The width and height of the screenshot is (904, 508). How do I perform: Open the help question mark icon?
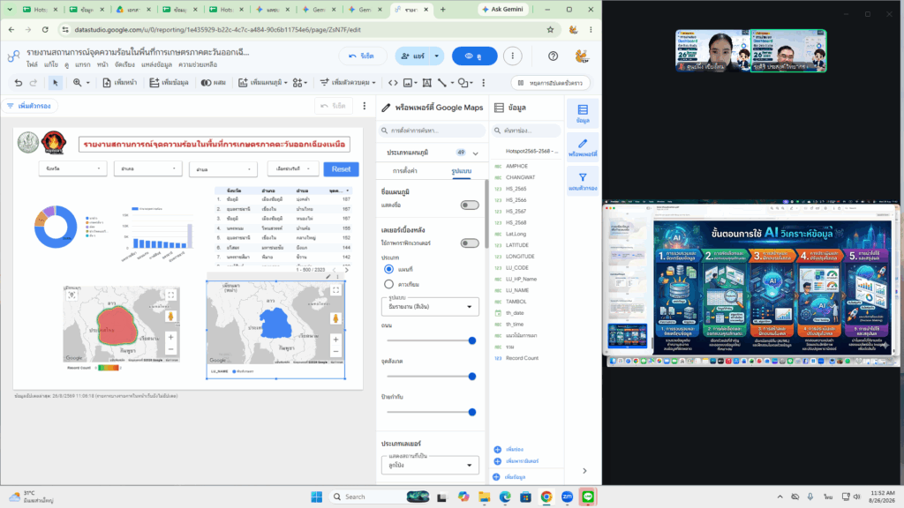[x=553, y=56]
